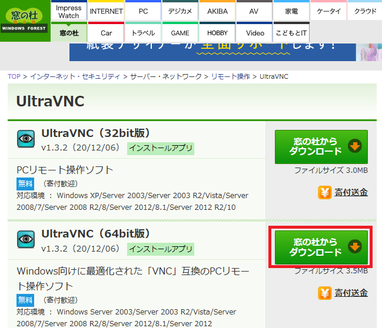The image size is (382, 328).
Task: Download UltraVNC 32bit版 from 窓の杜
Action: point(321,147)
